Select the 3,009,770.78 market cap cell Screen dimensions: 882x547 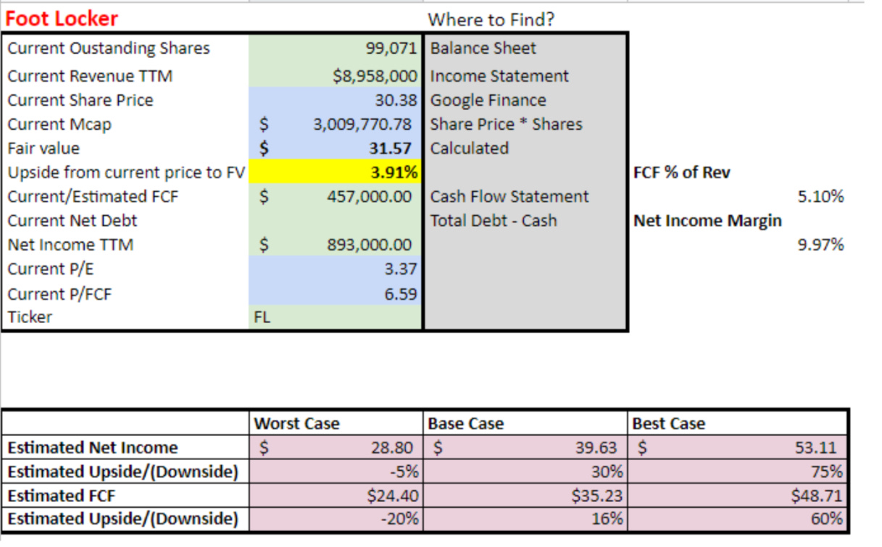tap(335, 124)
